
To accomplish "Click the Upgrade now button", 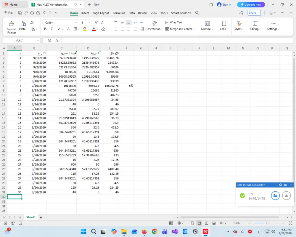I will pos(251,4).
